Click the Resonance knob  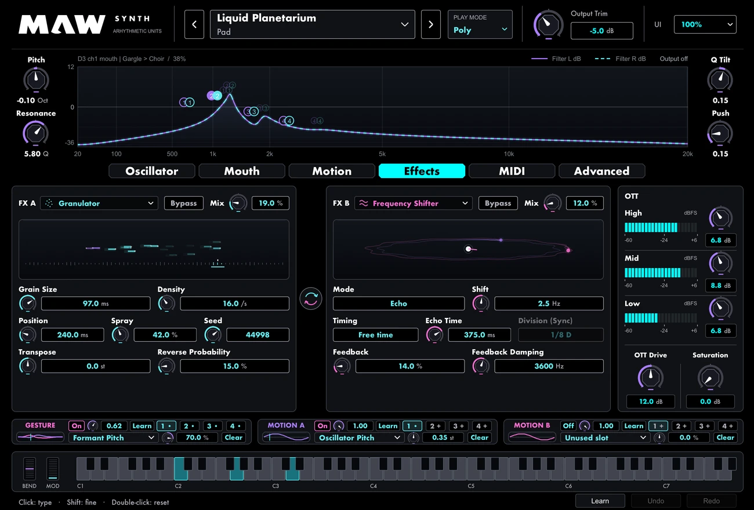pyautogui.click(x=36, y=133)
